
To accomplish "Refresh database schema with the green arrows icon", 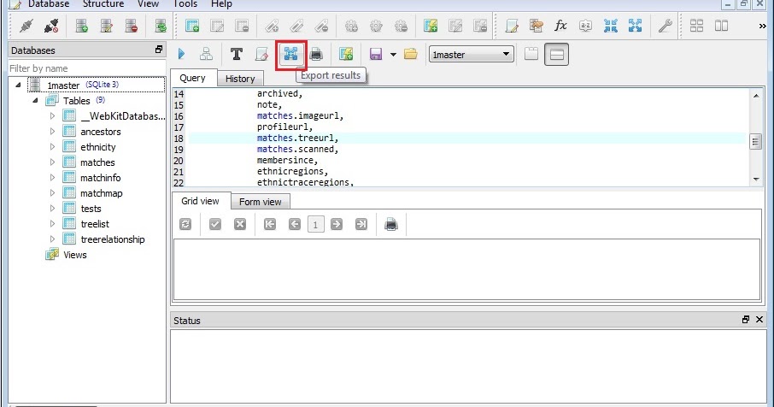I will pyautogui.click(x=161, y=26).
